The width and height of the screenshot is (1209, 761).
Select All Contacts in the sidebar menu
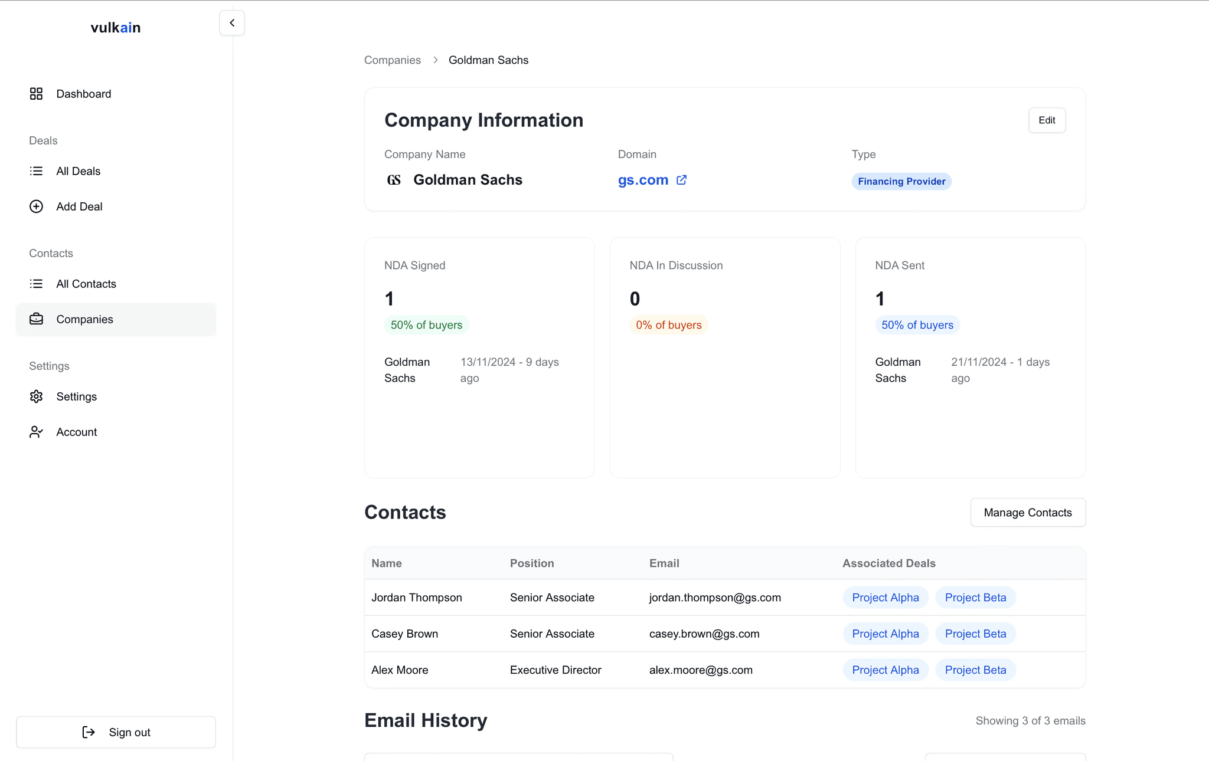(86, 284)
